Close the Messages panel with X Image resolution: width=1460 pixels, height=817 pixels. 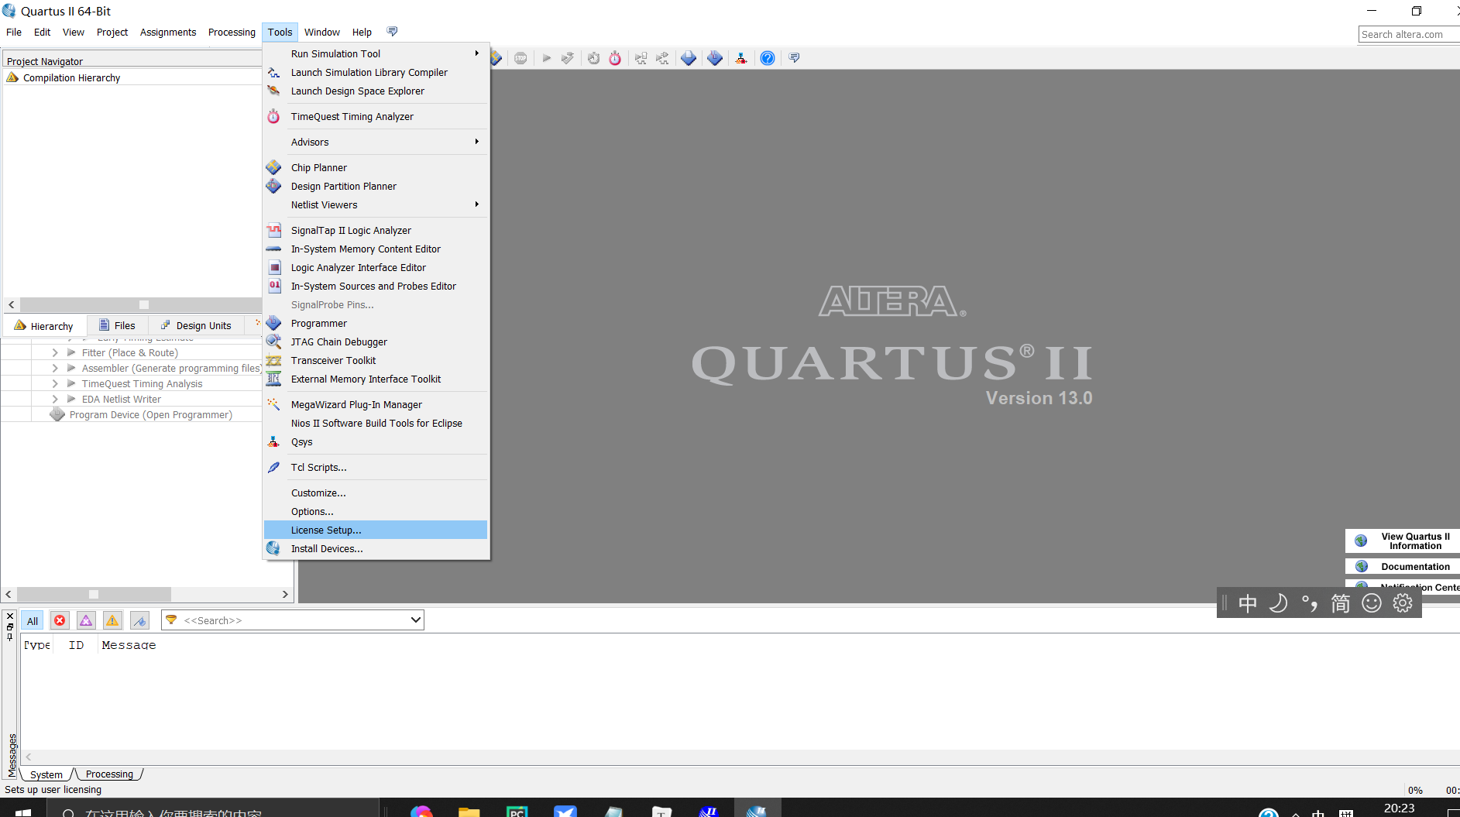[x=10, y=616]
